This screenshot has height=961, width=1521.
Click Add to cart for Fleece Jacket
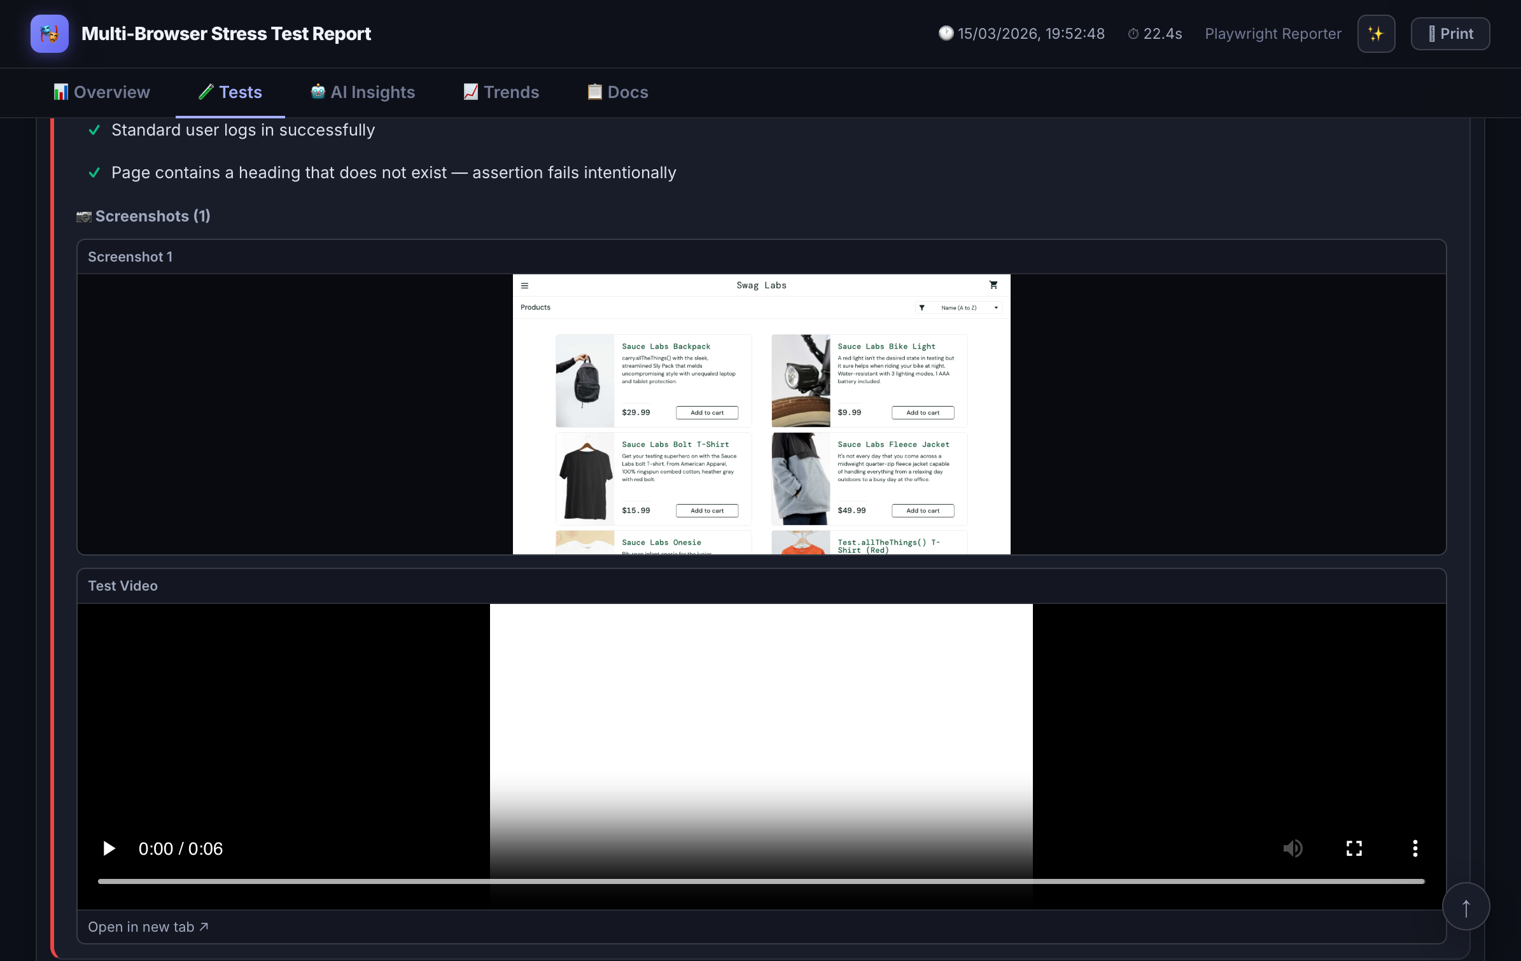pos(923,511)
